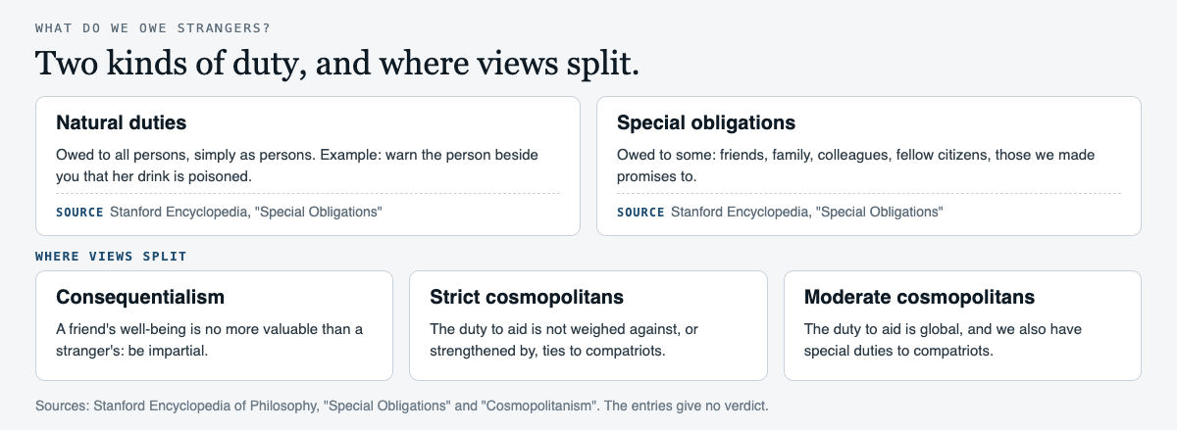Click the Natural duties card heading
Image resolution: width=1177 pixels, height=430 pixels.
pyautogui.click(x=122, y=123)
